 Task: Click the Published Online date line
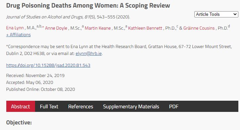pos(41,89)
